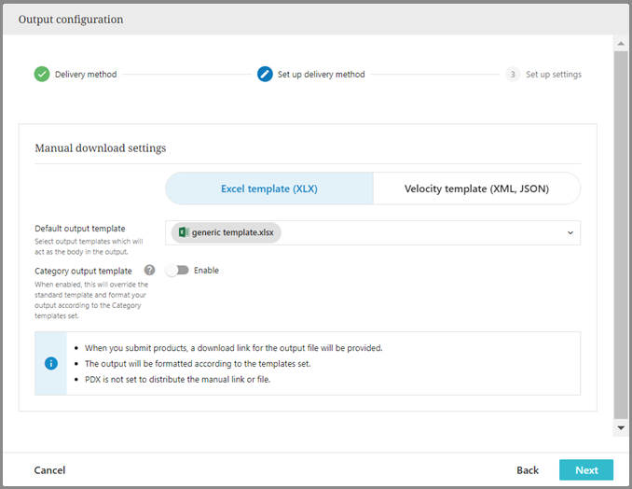Click the blue pencil step icon
This screenshot has width=632, height=489.
pos(265,75)
